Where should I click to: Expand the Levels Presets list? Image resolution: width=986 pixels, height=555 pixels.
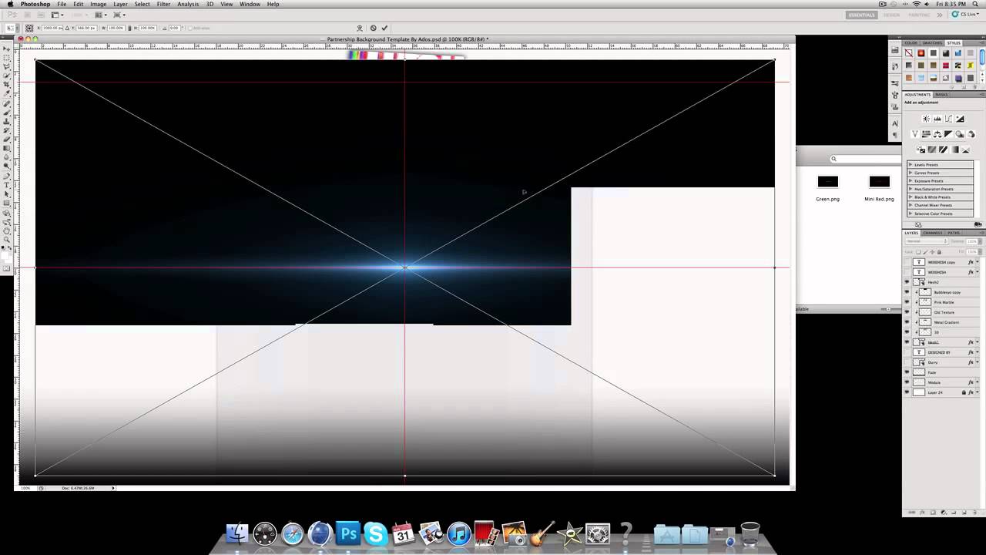(x=911, y=165)
